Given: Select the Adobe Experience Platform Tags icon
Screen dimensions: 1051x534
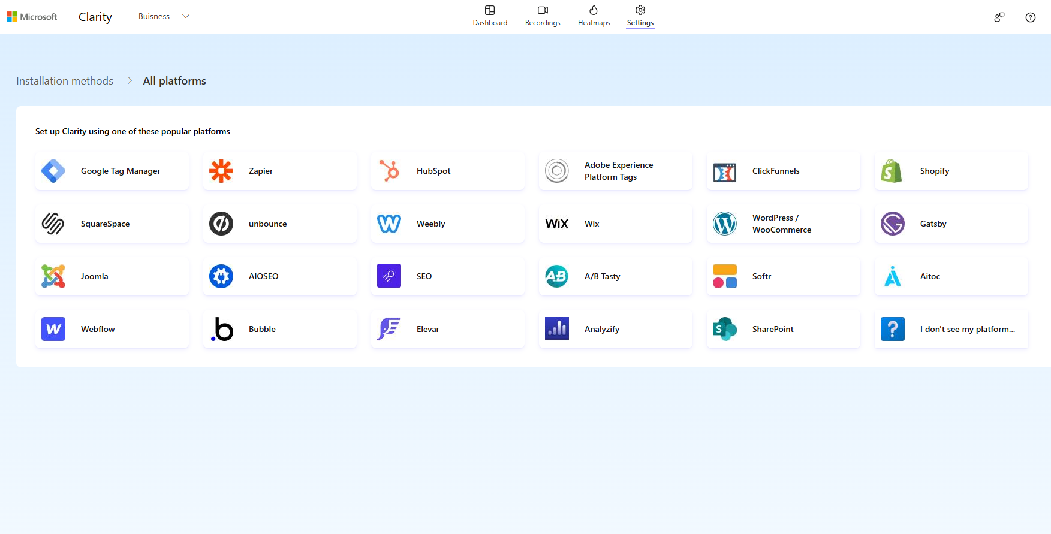Looking at the screenshot, I should tap(557, 171).
